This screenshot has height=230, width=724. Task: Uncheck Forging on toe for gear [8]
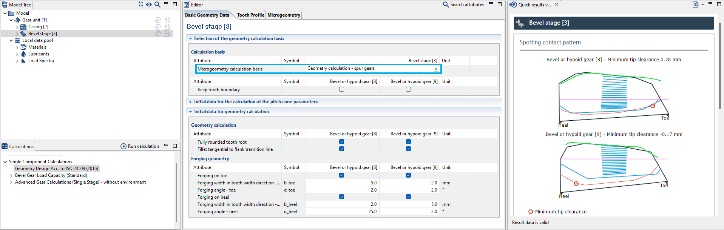[341, 175]
